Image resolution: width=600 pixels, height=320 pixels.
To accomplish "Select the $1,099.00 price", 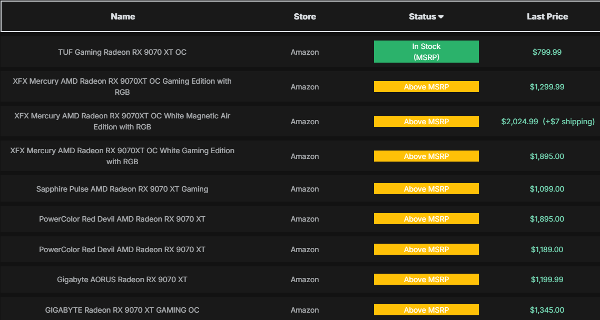I will [x=547, y=189].
